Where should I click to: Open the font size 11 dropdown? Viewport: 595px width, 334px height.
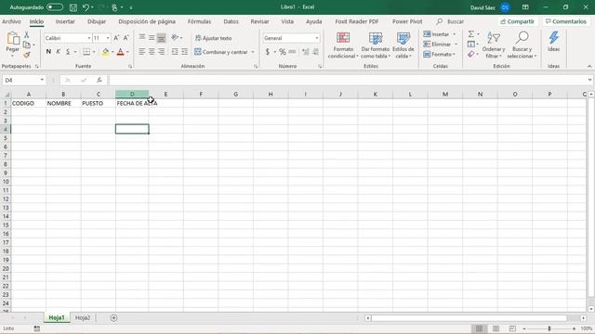[x=108, y=38]
